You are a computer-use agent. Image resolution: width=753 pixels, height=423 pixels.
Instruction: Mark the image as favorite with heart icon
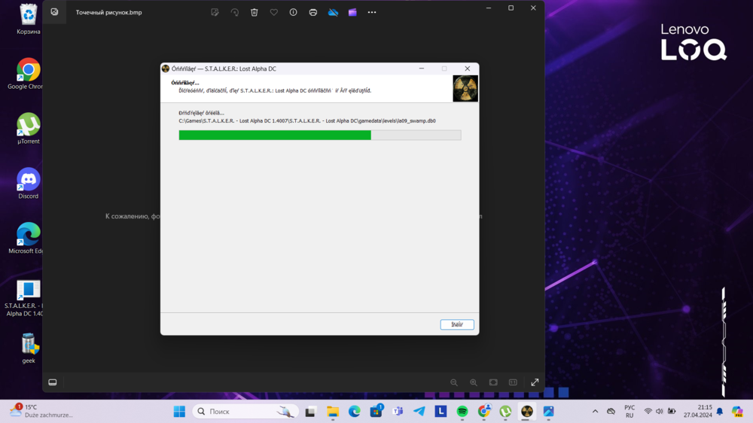tap(274, 12)
